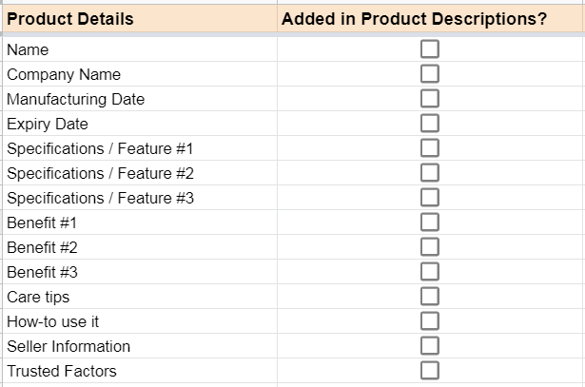Mark Specifications / Feature #3 as added
Viewport: 585px width, 387px height.
click(430, 198)
